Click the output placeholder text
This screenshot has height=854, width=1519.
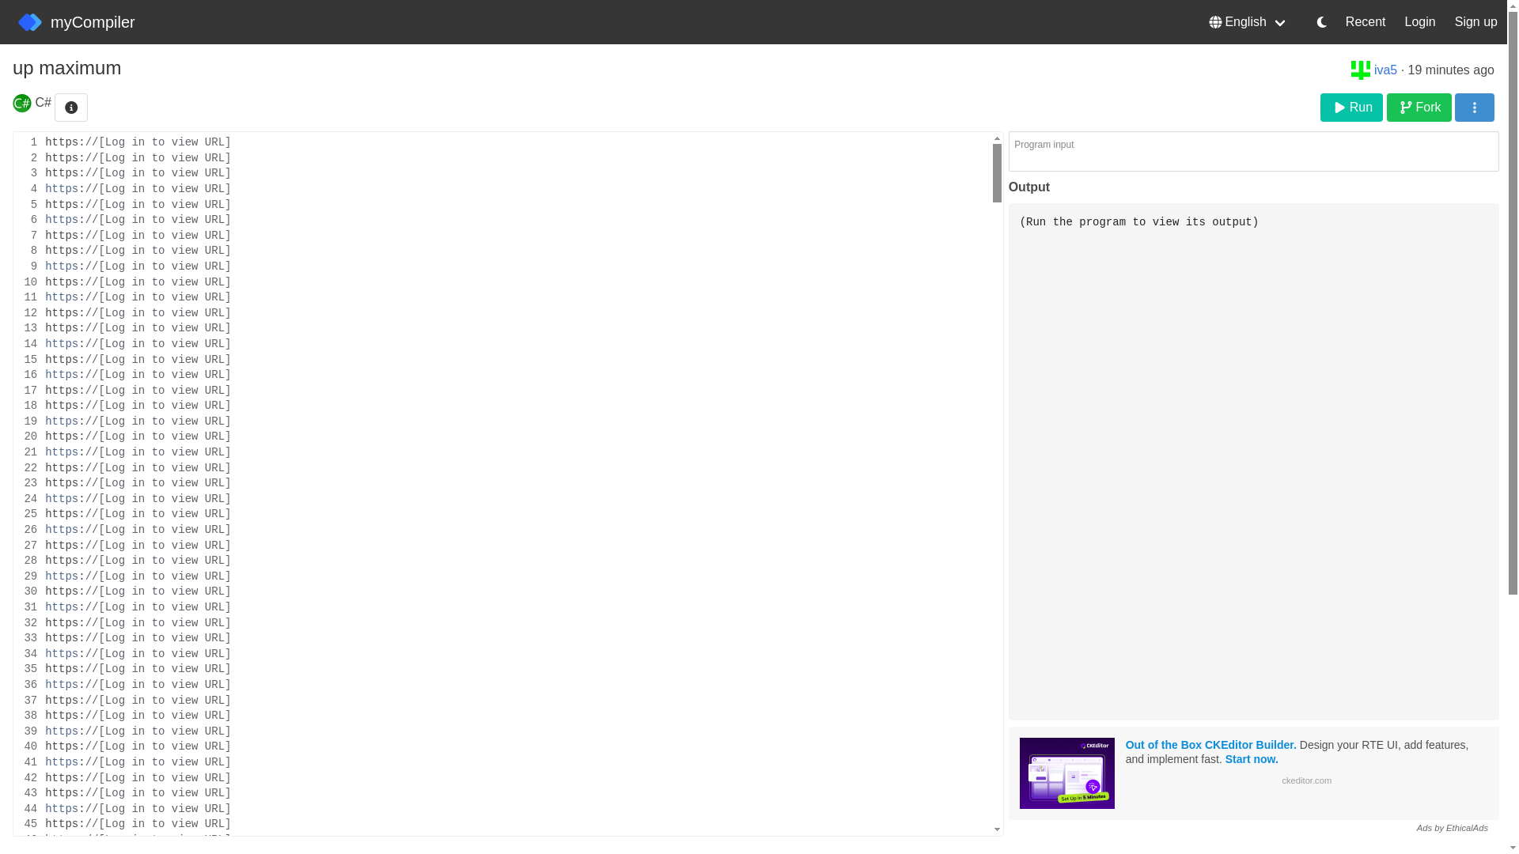coord(1138,222)
